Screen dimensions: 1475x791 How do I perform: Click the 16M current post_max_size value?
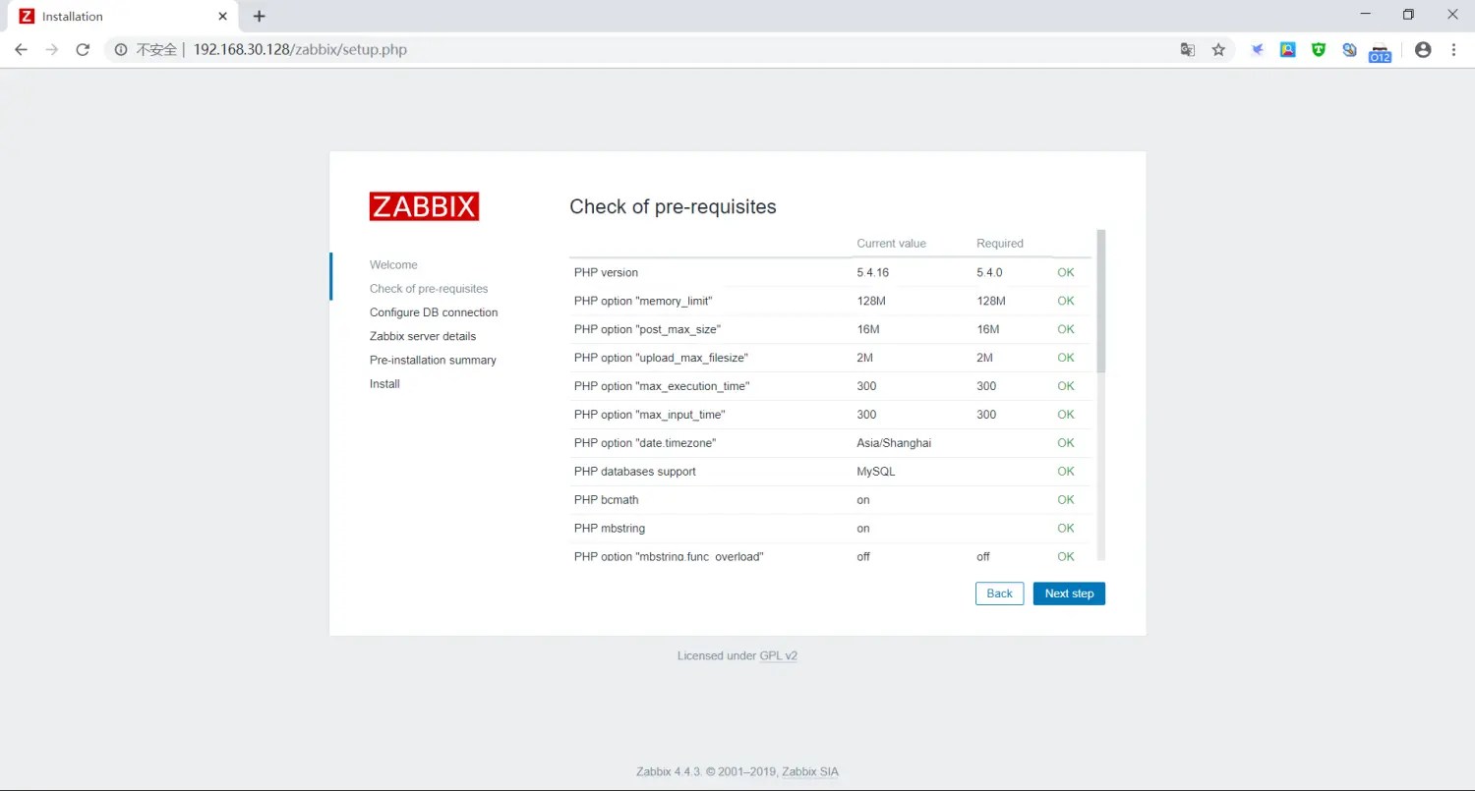pos(868,329)
